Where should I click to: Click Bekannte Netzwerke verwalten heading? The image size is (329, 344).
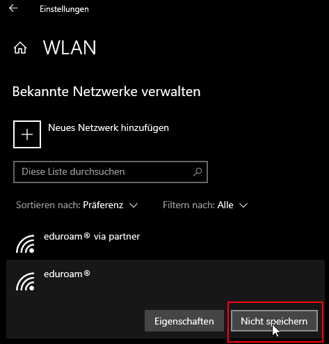pyautogui.click(x=106, y=91)
